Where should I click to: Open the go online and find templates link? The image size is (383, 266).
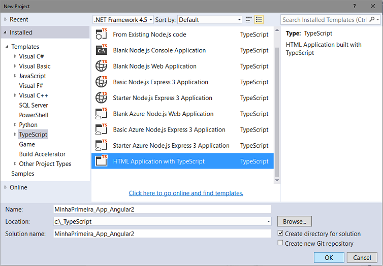(186, 193)
